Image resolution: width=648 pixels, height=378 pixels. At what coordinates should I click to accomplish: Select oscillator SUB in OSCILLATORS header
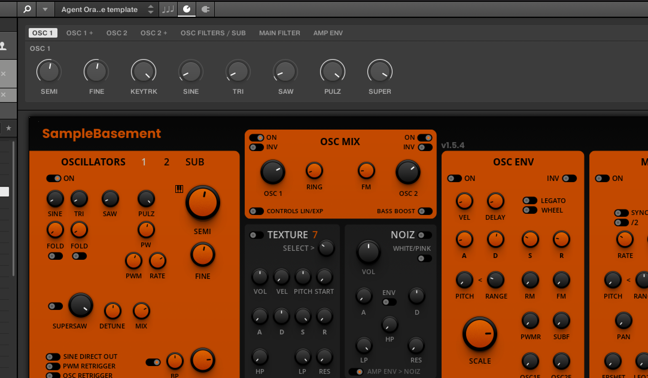(194, 162)
